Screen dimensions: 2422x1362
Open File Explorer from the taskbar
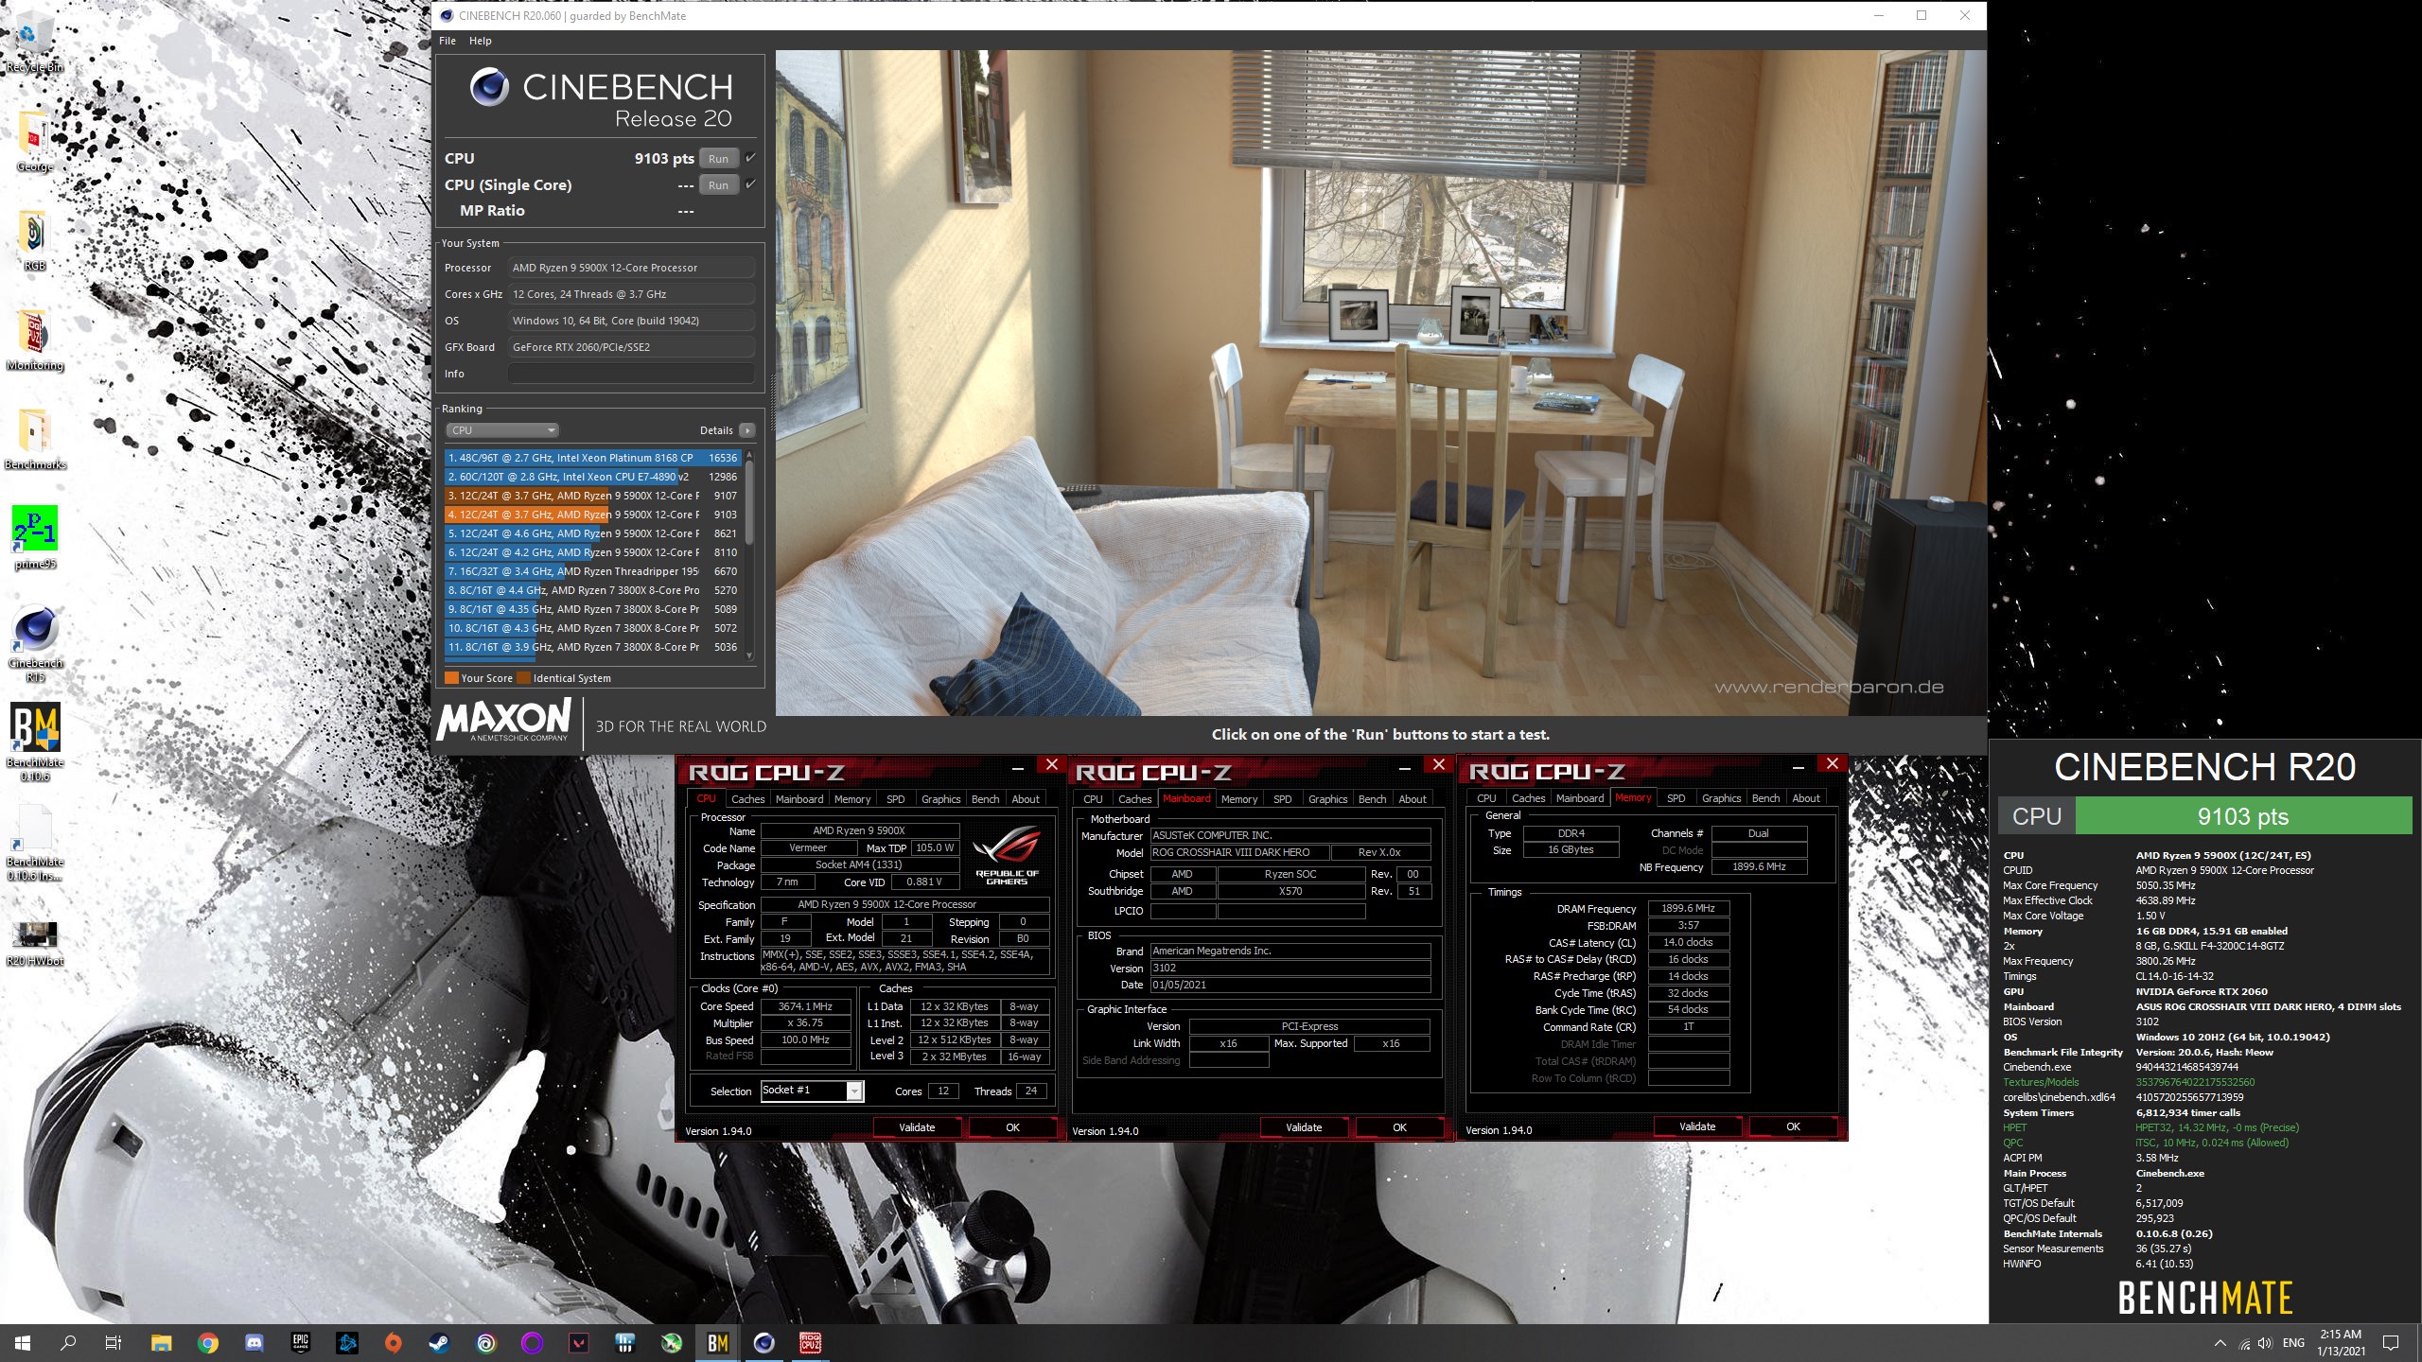click(162, 1343)
